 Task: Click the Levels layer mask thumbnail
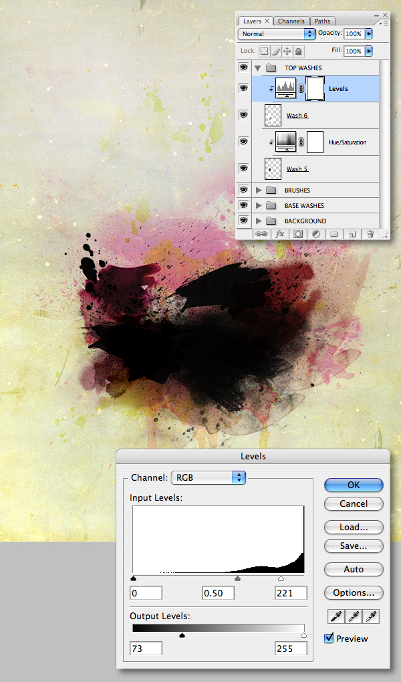click(315, 89)
